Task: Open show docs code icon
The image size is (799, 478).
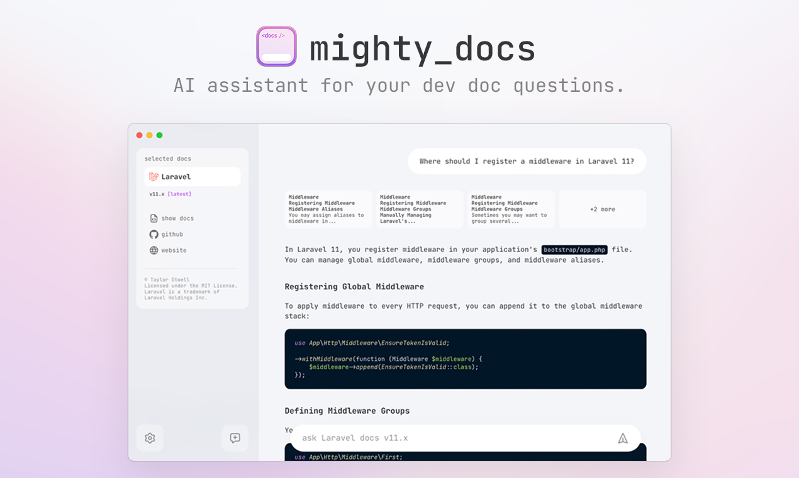Action: (x=154, y=218)
